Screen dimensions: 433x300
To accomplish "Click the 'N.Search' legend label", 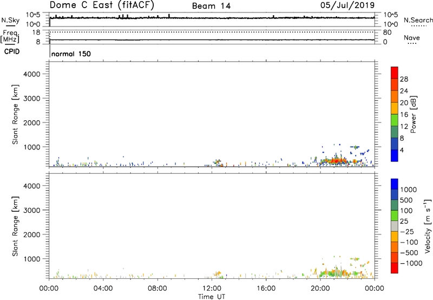I will [x=418, y=20].
